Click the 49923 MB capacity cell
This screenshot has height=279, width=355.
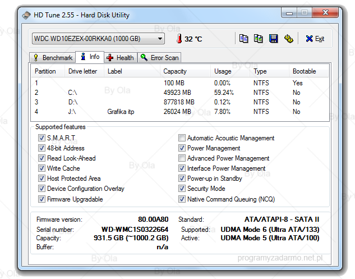(x=177, y=93)
